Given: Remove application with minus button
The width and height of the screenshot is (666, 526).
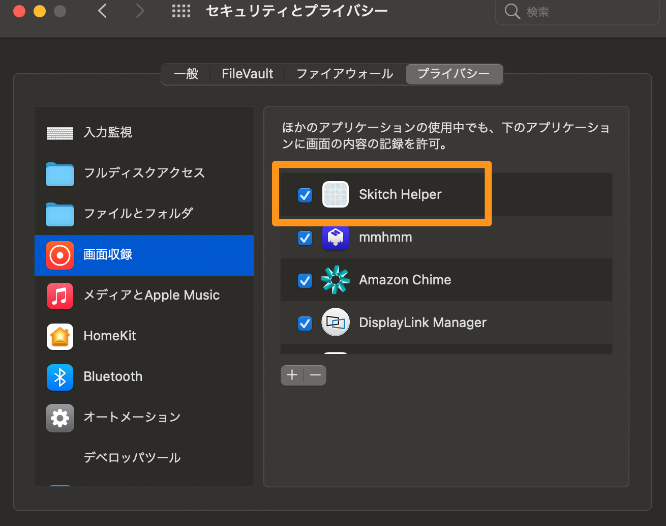Looking at the screenshot, I should pos(315,375).
